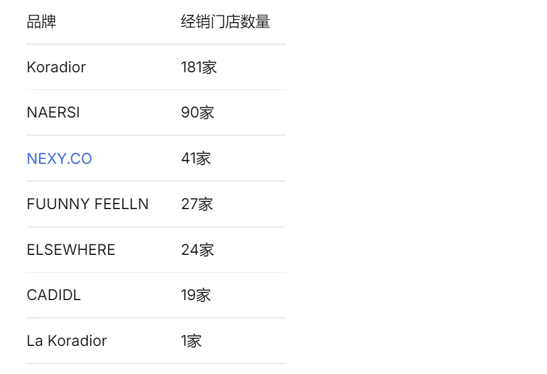Click the 181家 store count
This screenshot has height=374, width=547.
[x=199, y=67]
